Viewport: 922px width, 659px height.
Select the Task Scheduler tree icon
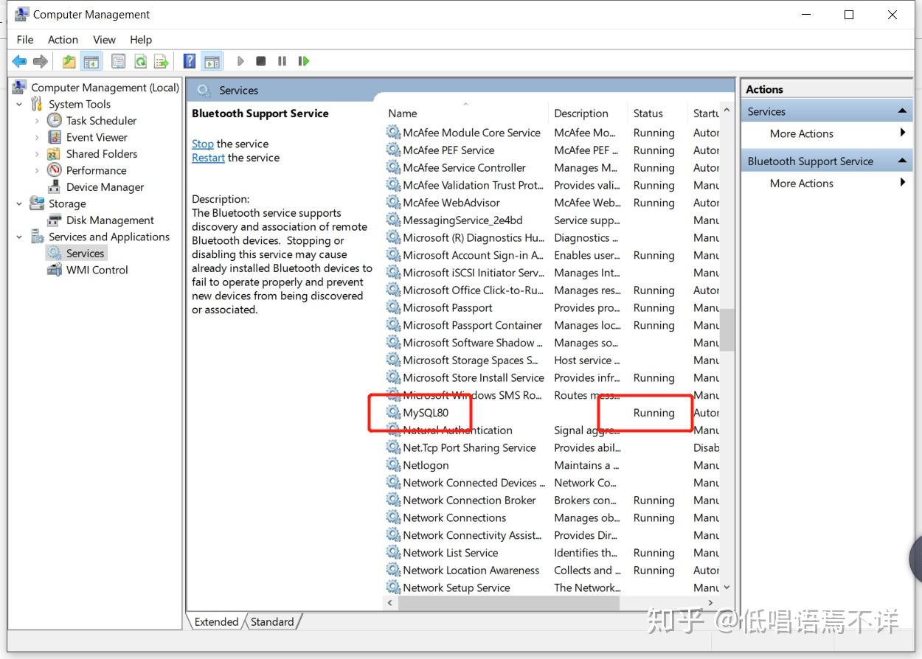tap(55, 120)
